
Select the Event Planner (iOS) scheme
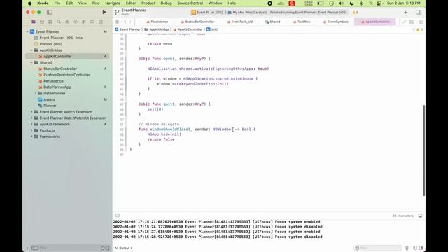tap(207, 13)
